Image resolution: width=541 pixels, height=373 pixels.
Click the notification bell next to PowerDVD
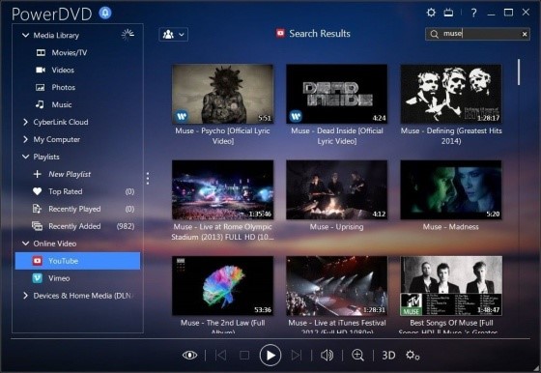[x=105, y=14]
